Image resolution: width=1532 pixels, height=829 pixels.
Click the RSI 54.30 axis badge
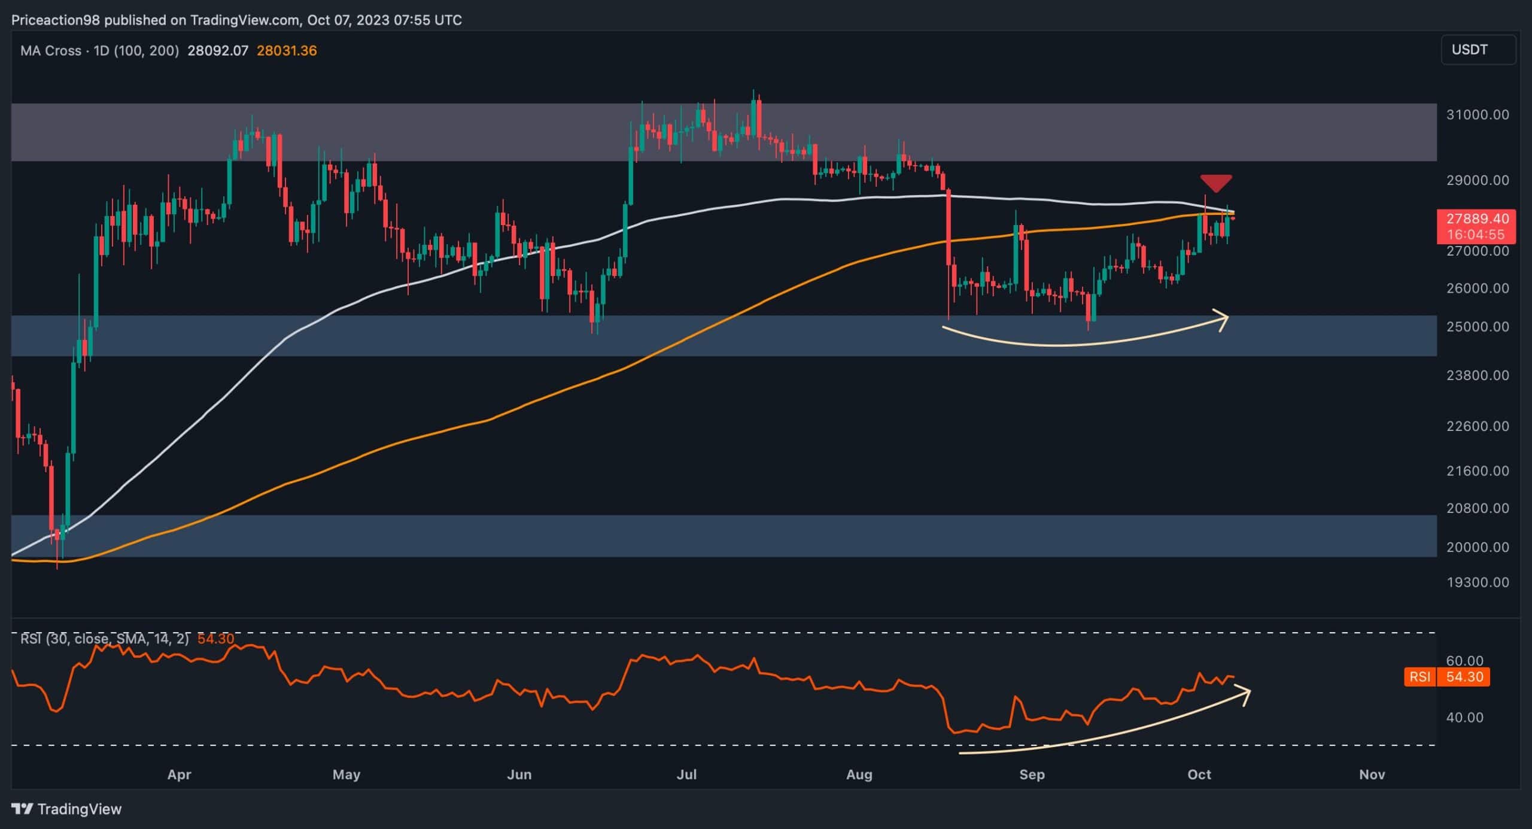click(x=1446, y=677)
